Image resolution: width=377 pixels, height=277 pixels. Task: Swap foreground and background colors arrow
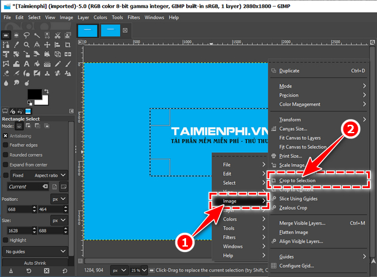click(x=46, y=91)
